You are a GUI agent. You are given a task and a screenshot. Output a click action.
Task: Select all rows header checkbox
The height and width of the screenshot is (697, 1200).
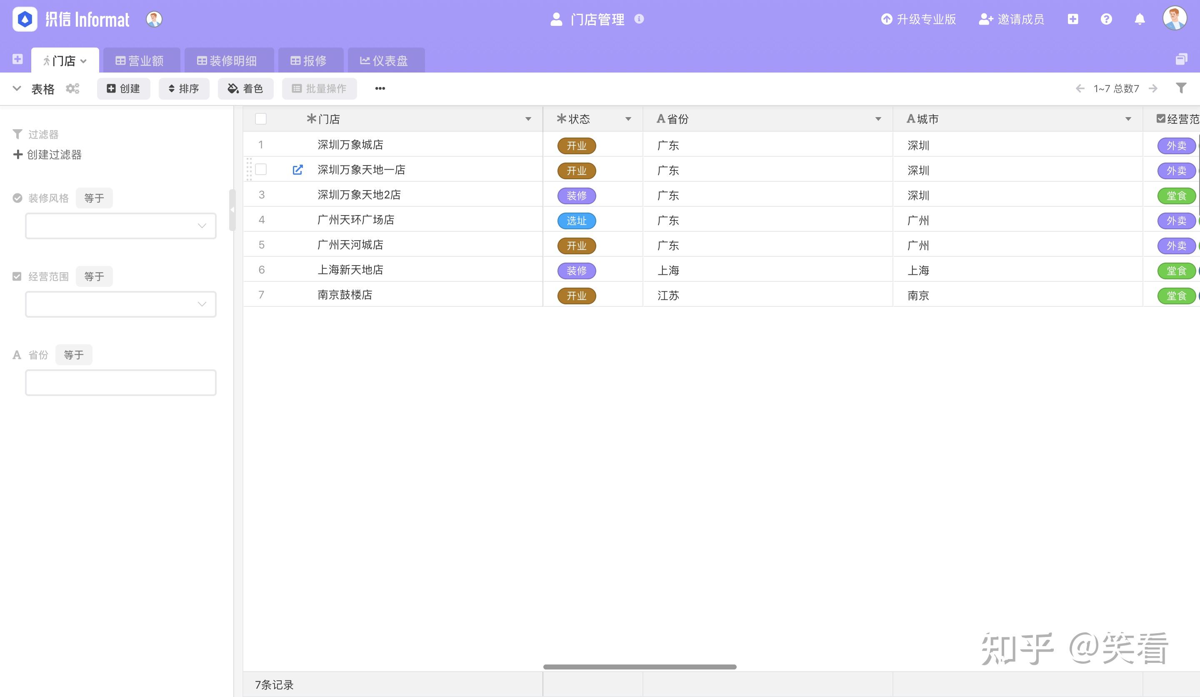click(261, 119)
